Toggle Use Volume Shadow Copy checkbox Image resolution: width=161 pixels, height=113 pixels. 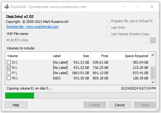pyautogui.click(x=108, y=34)
